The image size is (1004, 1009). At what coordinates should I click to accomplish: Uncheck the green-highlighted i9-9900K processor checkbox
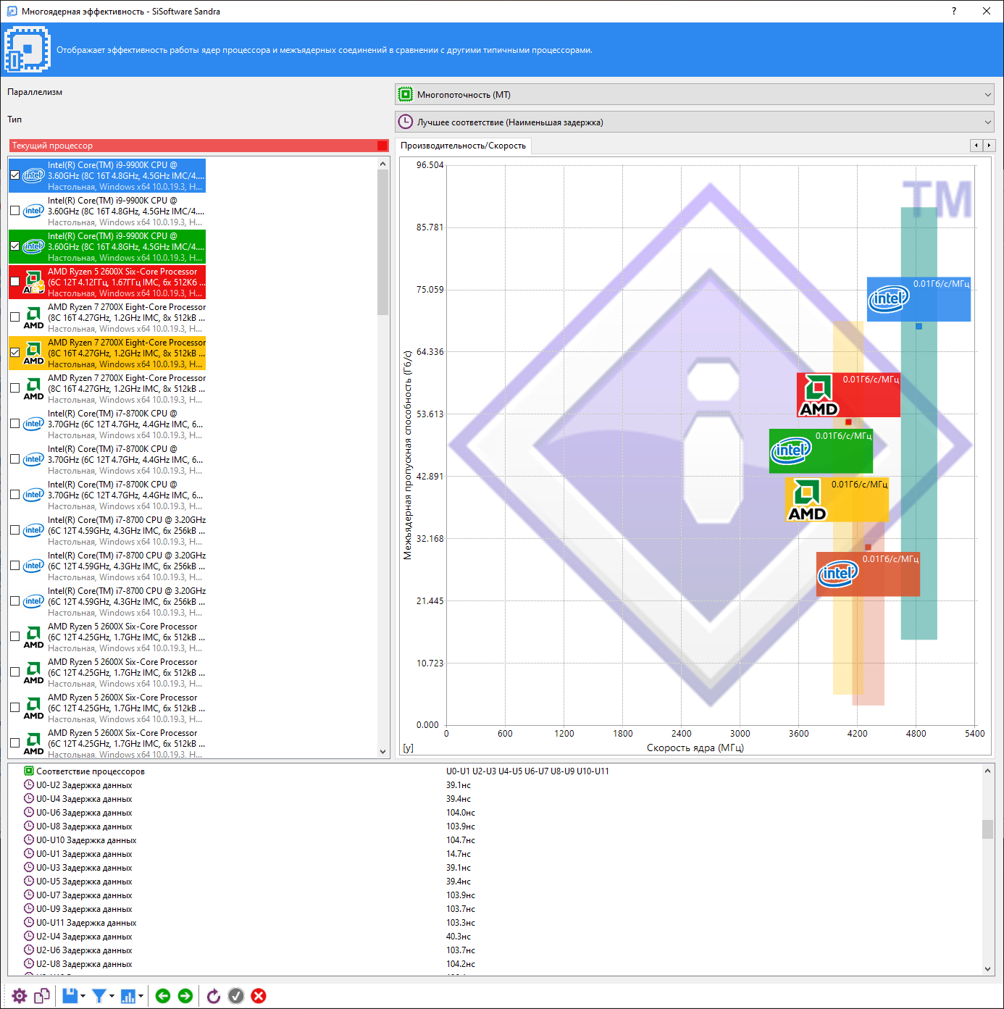(14, 246)
